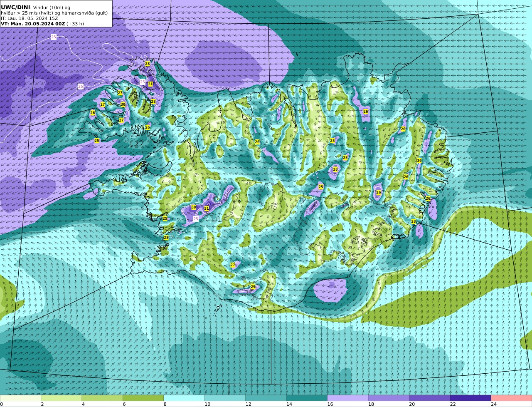Click the pink above-24 m/s legend swatch
The image size is (532, 407).
coord(511,398)
